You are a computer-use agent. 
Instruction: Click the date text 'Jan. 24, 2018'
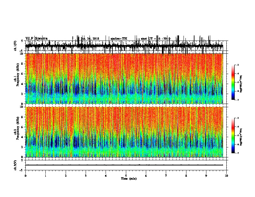pos(90,39)
